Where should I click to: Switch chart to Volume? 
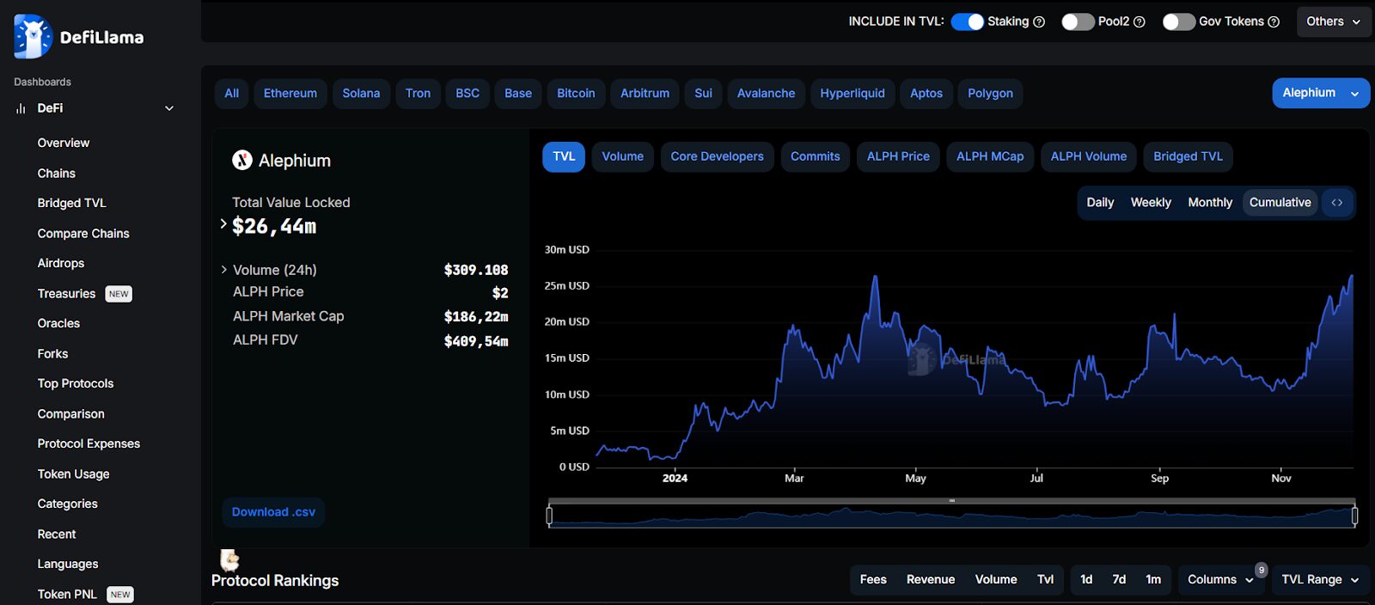click(623, 156)
